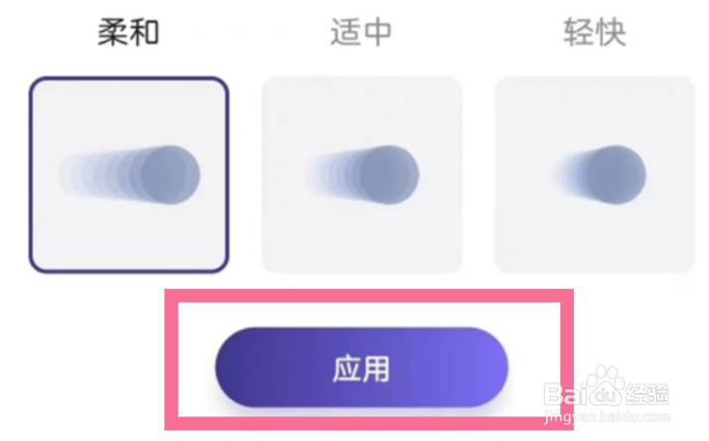
Task: Click the 应用 apply button
Action: pos(361,367)
